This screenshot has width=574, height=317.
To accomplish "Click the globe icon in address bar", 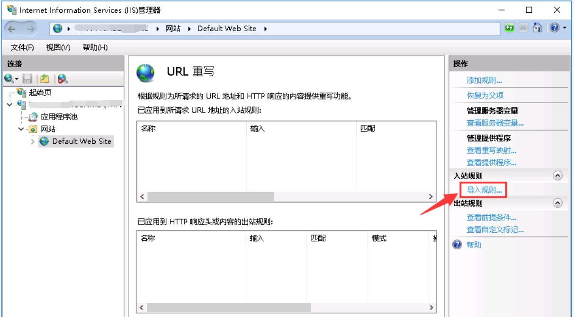I will [58, 28].
